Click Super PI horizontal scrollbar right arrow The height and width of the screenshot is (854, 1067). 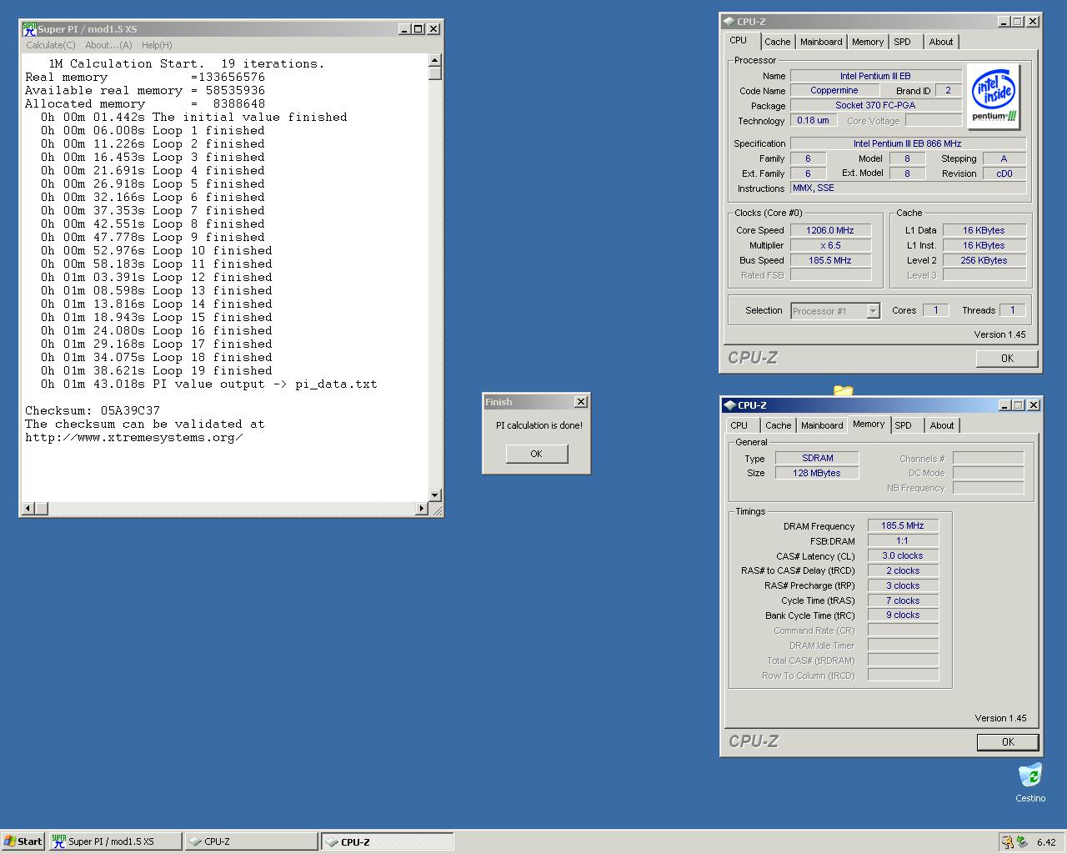tap(421, 508)
